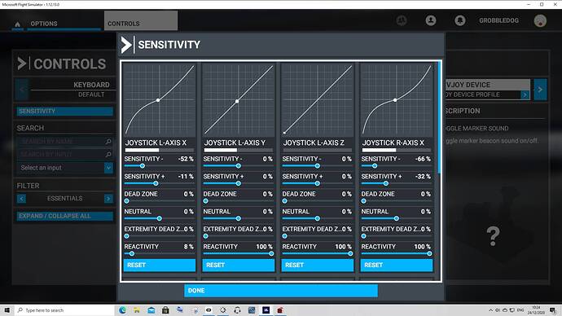Click the home icon in the top bar
This screenshot has height=316, width=562.
[17, 24]
